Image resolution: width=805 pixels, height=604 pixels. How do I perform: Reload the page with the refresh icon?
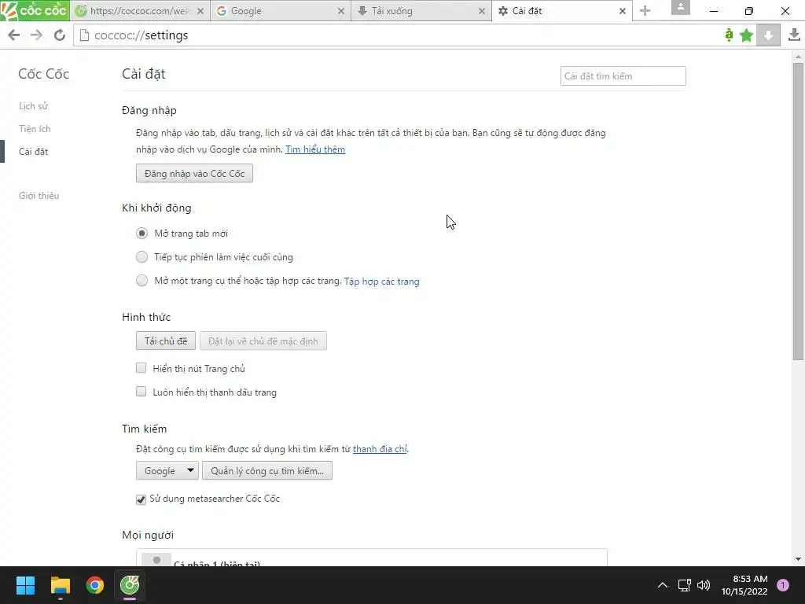pyautogui.click(x=60, y=35)
